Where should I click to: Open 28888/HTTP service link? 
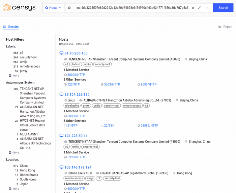tap(149, 125)
